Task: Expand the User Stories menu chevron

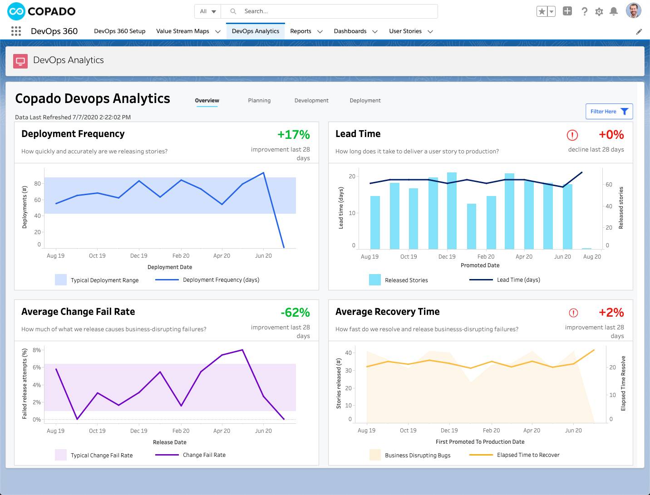Action: 430,31
